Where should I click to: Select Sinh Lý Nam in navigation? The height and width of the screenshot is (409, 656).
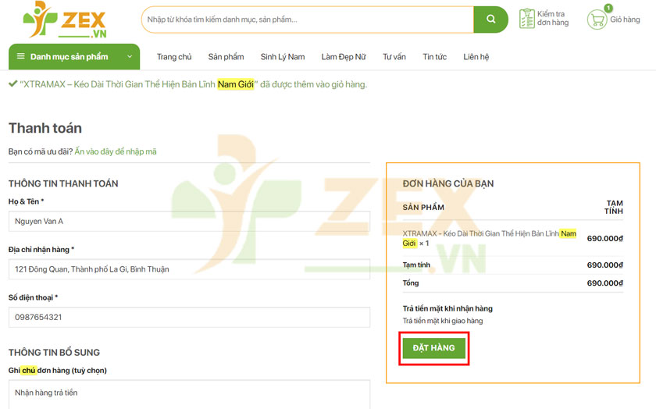pyautogui.click(x=282, y=57)
